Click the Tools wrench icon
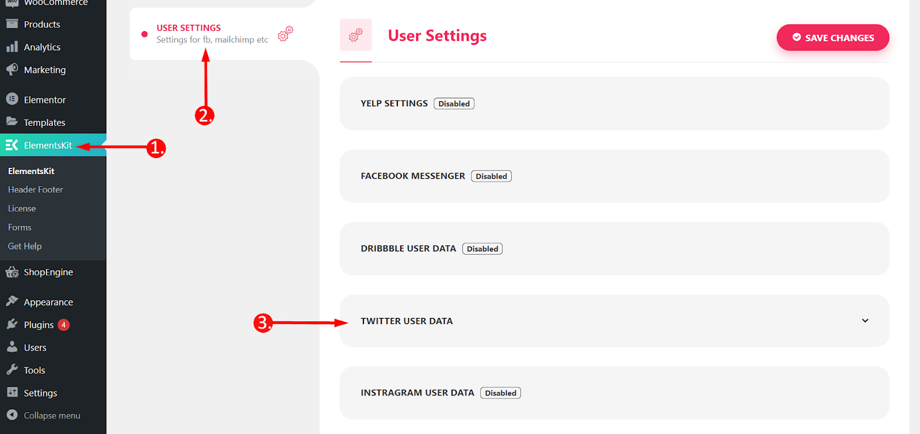 click(12, 370)
